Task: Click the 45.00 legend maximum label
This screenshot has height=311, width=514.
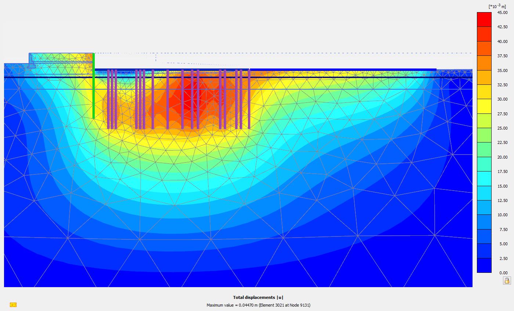Action: pyautogui.click(x=502, y=12)
